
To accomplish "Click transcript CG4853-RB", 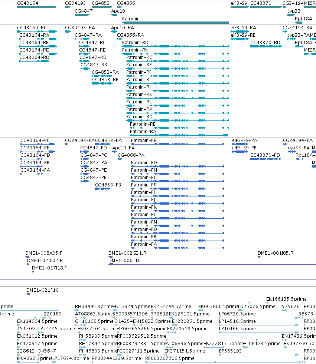I will click(x=102, y=83).
